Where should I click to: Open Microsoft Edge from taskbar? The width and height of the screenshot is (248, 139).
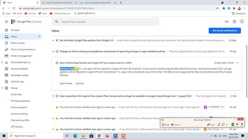[75, 136]
